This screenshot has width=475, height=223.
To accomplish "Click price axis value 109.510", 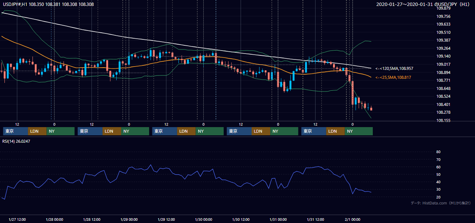I will tap(443, 32).
